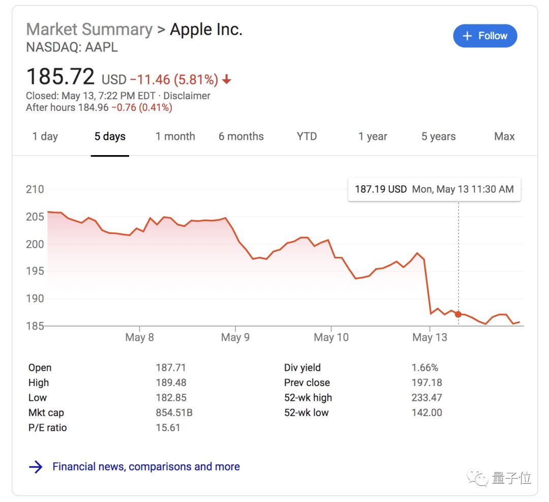Click the plus icon in Follow

tap(467, 36)
